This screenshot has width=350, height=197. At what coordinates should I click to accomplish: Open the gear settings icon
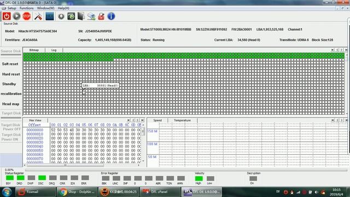click(61, 16)
